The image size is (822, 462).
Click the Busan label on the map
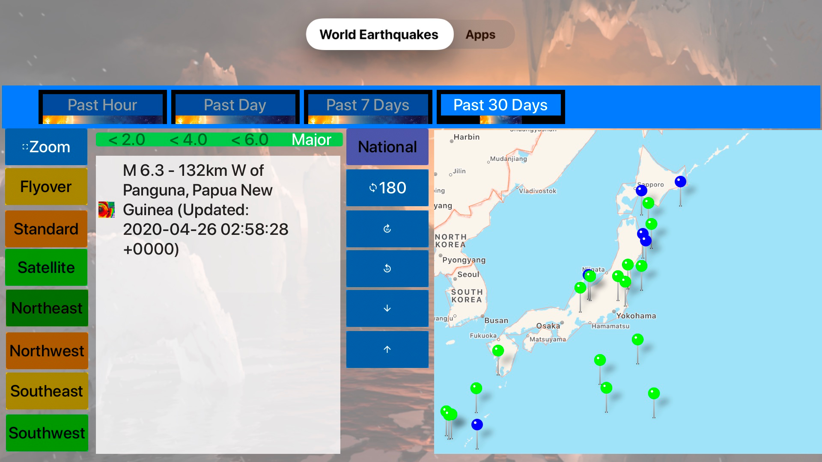496,320
